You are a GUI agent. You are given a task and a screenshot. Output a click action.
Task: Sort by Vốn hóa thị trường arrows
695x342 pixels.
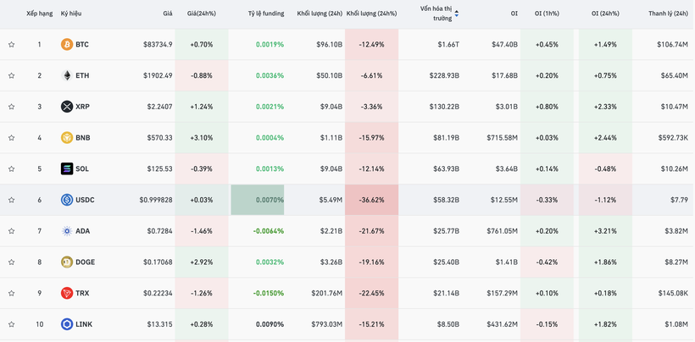point(457,14)
